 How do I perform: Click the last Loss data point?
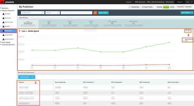coord(169,64)
